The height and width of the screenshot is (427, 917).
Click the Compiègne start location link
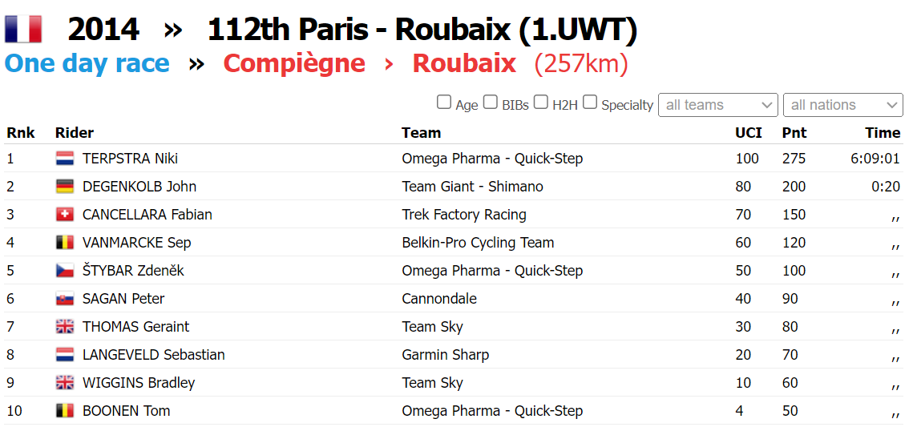click(x=294, y=63)
